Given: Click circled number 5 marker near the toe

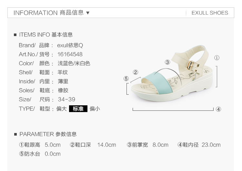Looking at the screenshot, I should coord(126,79).
